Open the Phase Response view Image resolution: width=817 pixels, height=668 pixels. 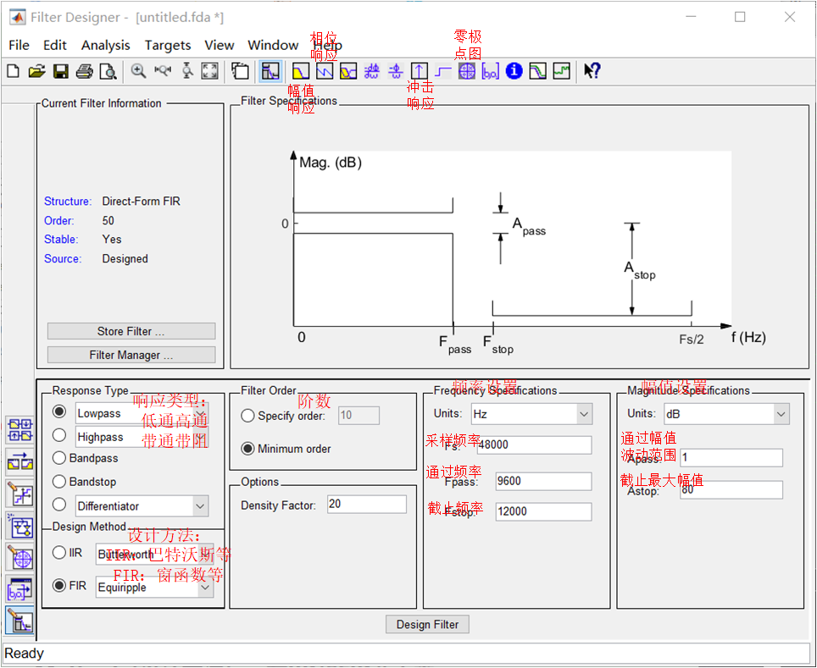[x=324, y=71]
